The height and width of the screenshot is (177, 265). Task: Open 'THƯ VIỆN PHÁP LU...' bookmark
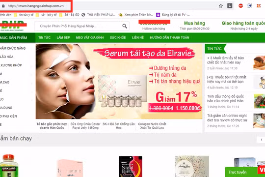coord(98,15)
